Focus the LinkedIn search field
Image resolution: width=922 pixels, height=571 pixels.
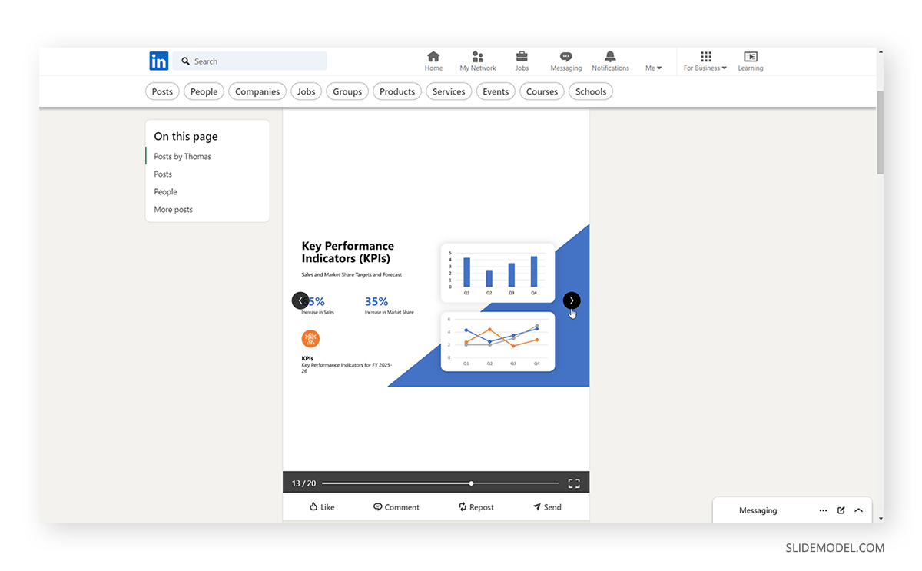pyautogui.click(x=250, y=61)
